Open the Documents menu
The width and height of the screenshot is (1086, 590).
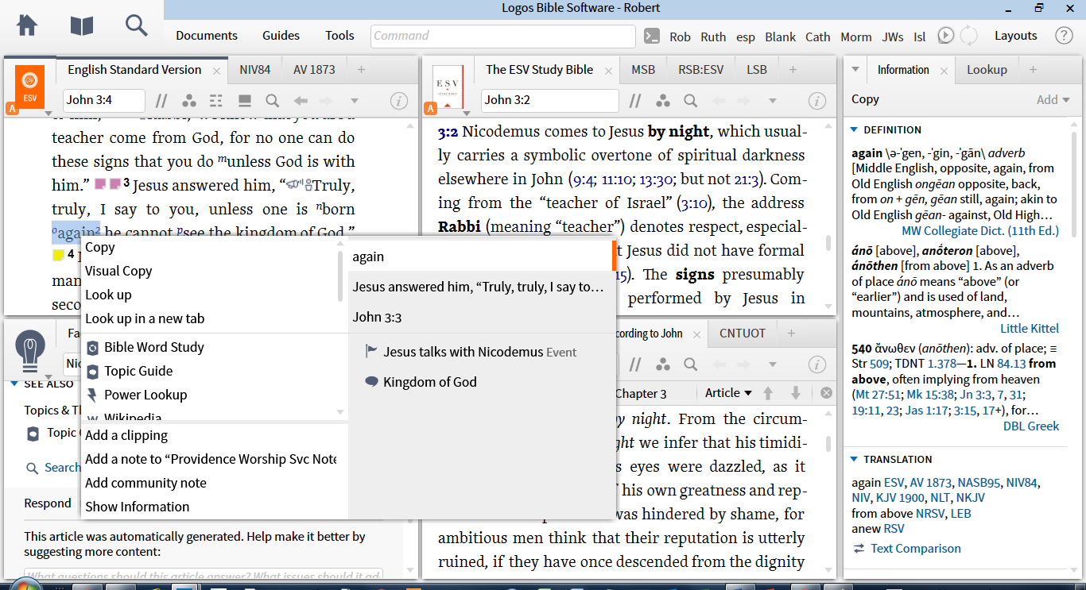207,36
